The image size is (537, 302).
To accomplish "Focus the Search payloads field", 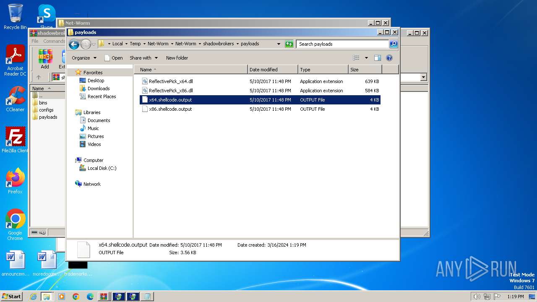I will click(x=342, y=44).
